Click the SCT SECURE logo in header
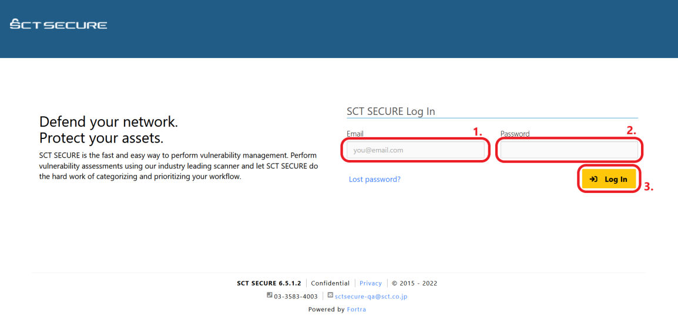The width and height of the screenshot is (678, 319). pos(58,23)
